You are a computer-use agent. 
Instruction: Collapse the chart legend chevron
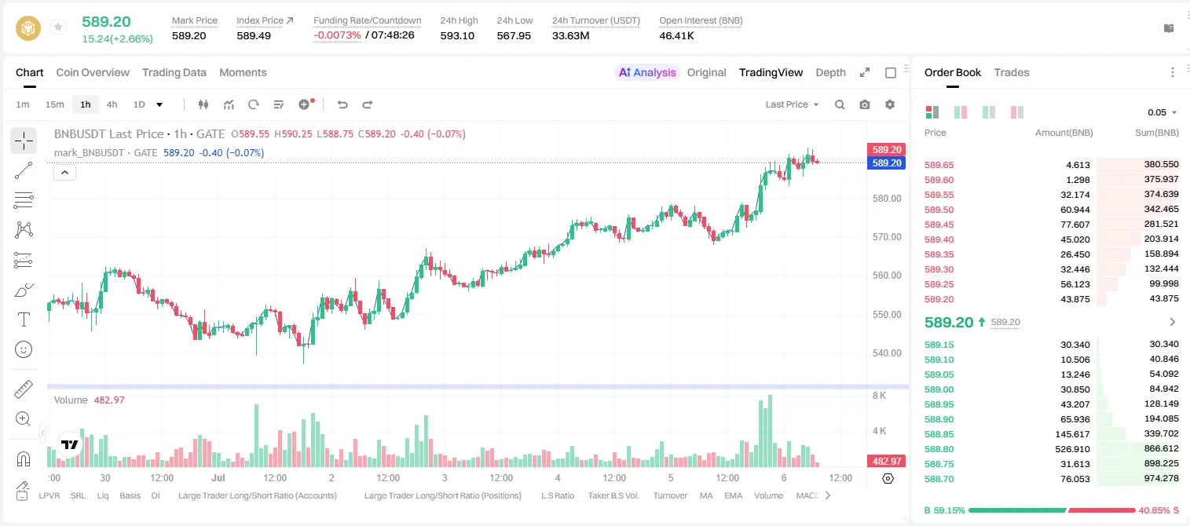tap(64, 173)
